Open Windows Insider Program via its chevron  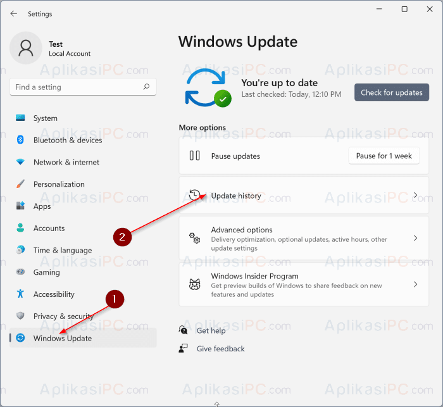(x=415, y=284)
